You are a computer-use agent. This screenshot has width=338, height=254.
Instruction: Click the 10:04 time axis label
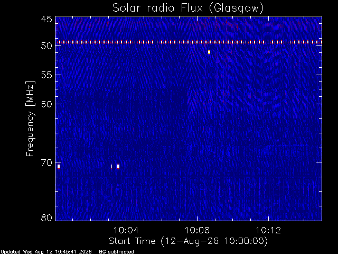tap(126, 230)
